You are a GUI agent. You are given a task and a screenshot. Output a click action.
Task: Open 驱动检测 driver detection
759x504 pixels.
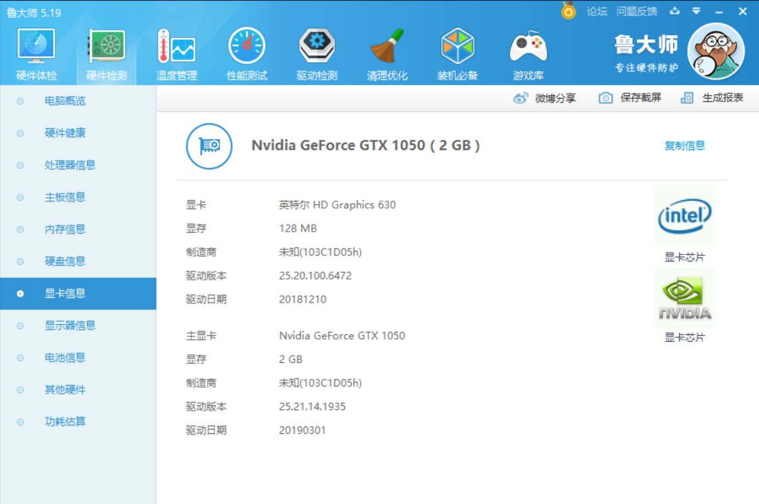pyautogui.click(x=317, y=54)
